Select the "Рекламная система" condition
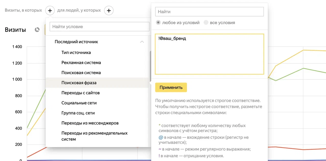The width and height of the screenshot is (326, 161). click(81, 63)
